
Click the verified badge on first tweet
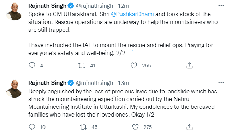71,6
